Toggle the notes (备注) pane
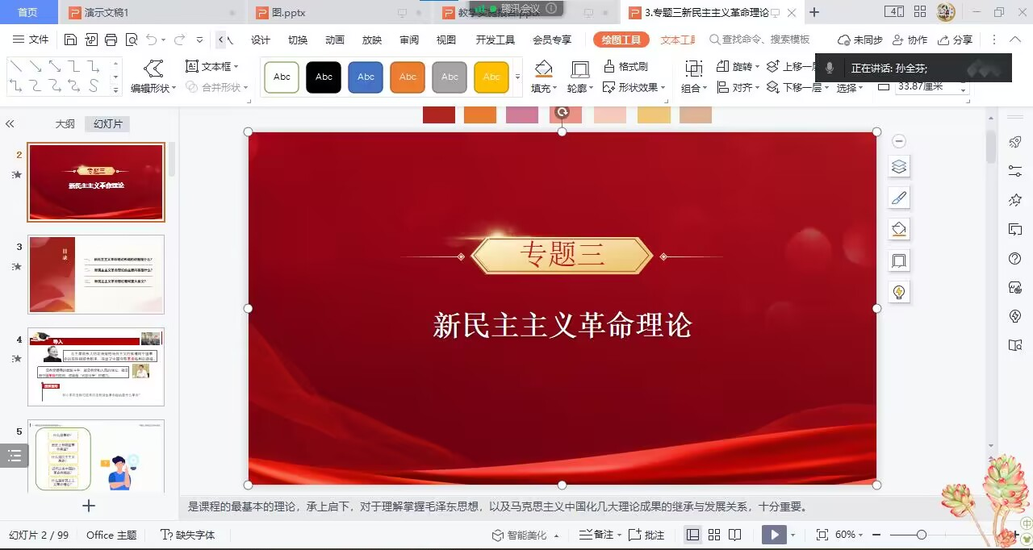 tap(596, 535)
